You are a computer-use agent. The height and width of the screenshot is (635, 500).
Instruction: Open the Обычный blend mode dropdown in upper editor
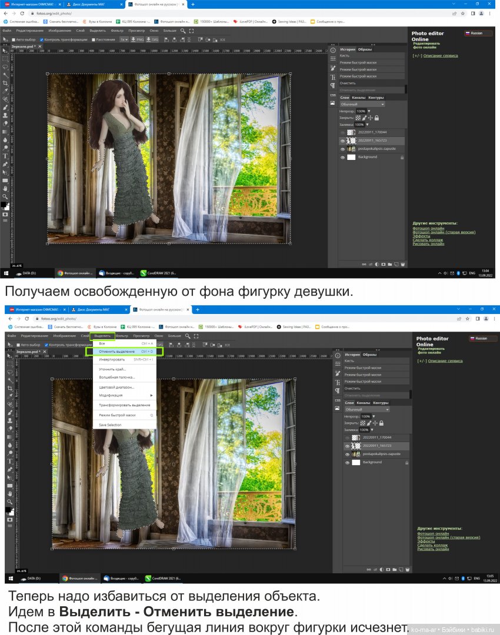[x=362, y=104]
